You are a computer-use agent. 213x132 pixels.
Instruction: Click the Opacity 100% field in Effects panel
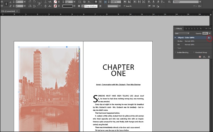click(205, 33)
